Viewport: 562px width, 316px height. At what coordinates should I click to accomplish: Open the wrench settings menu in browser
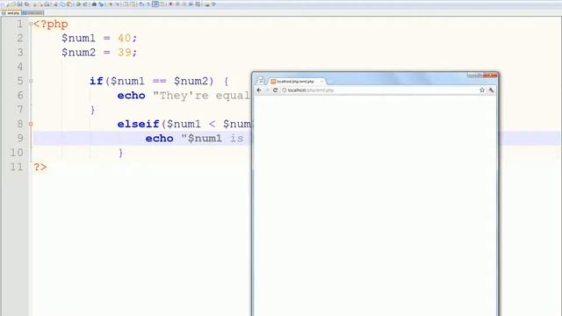pos(492,90)
